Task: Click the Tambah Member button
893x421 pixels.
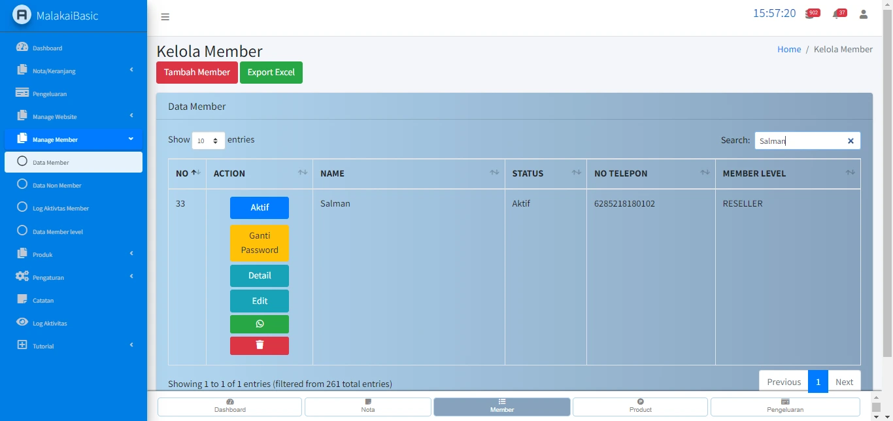Action: coord(197,73)
